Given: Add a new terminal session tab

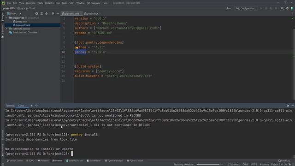Looking at the screenshot, I should (x=31, y=106).
